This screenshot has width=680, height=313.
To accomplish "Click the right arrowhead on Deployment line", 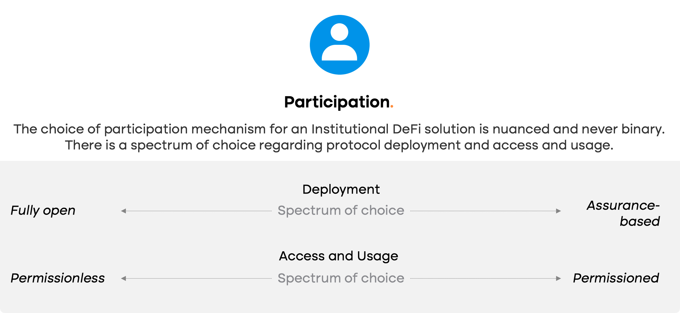I will tap(558, 211).
